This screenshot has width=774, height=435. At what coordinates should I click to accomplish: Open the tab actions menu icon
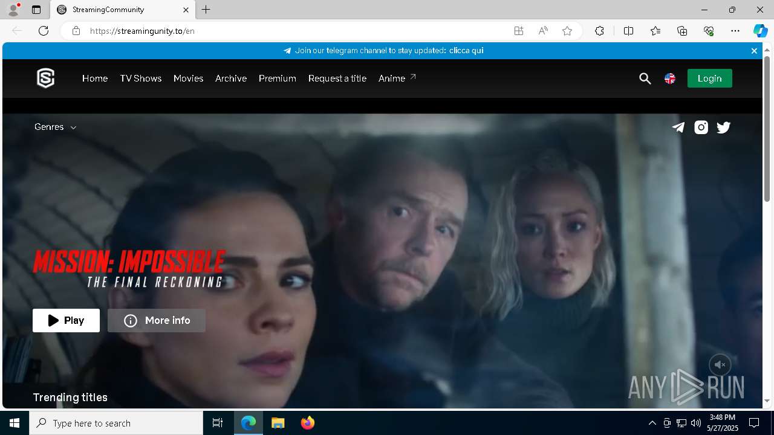36,10
